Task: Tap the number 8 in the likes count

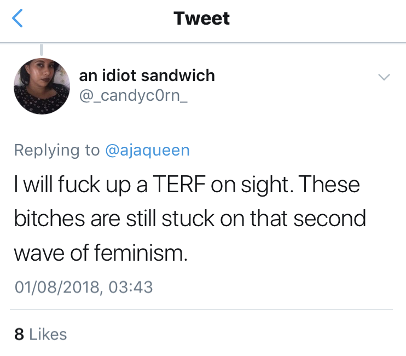Action: coord(19,334)
